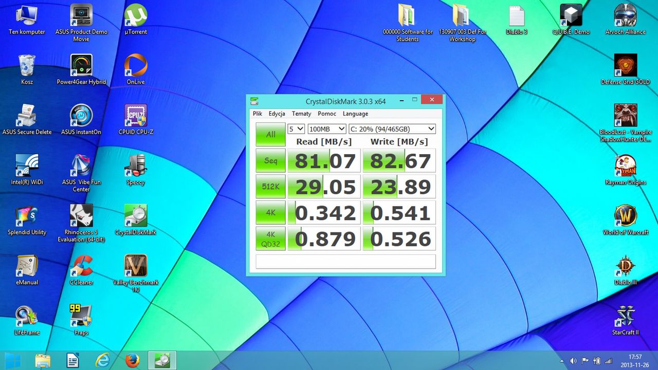Open Rhinoceros 5 Evaluation shortcut
Screen dimensions: 658x370
81,224
